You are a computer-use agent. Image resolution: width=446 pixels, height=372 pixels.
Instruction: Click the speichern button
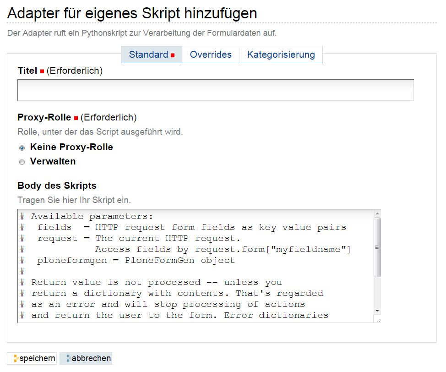[x=32, y=358]
